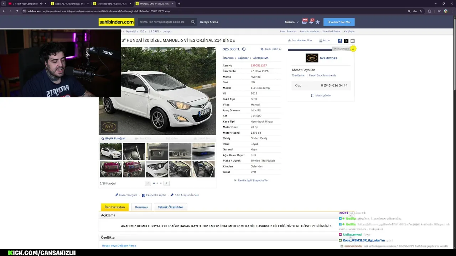Open the sahibinden.com home logo
Screen dimensions: 456x256
(x=116, y=22)
